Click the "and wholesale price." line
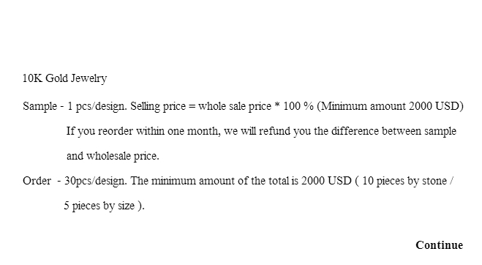Image resolution: width=482 pixels, height=265 pixels. click(113, 156)
